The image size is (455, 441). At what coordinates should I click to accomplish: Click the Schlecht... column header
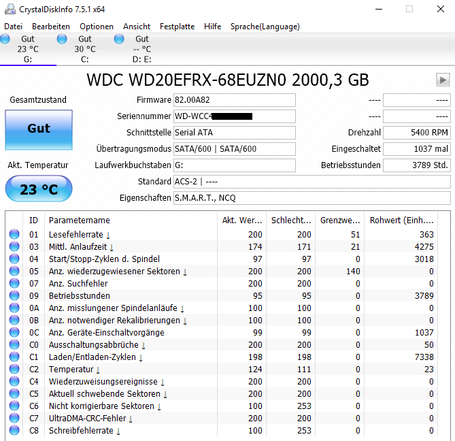pos(291,220)
